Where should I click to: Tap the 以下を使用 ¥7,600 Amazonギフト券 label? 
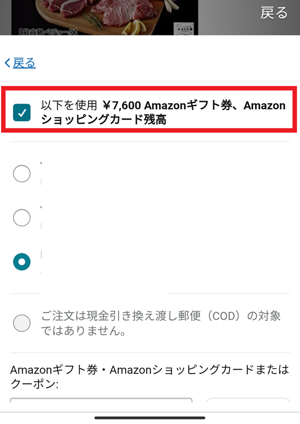163,112
